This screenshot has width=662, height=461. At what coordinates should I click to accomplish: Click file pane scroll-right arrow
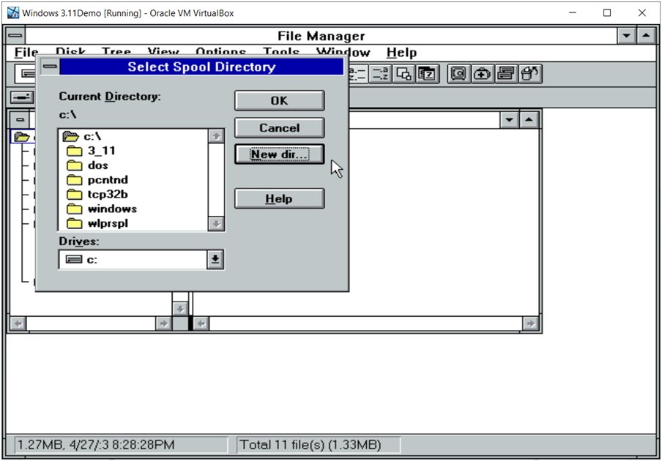530,323
